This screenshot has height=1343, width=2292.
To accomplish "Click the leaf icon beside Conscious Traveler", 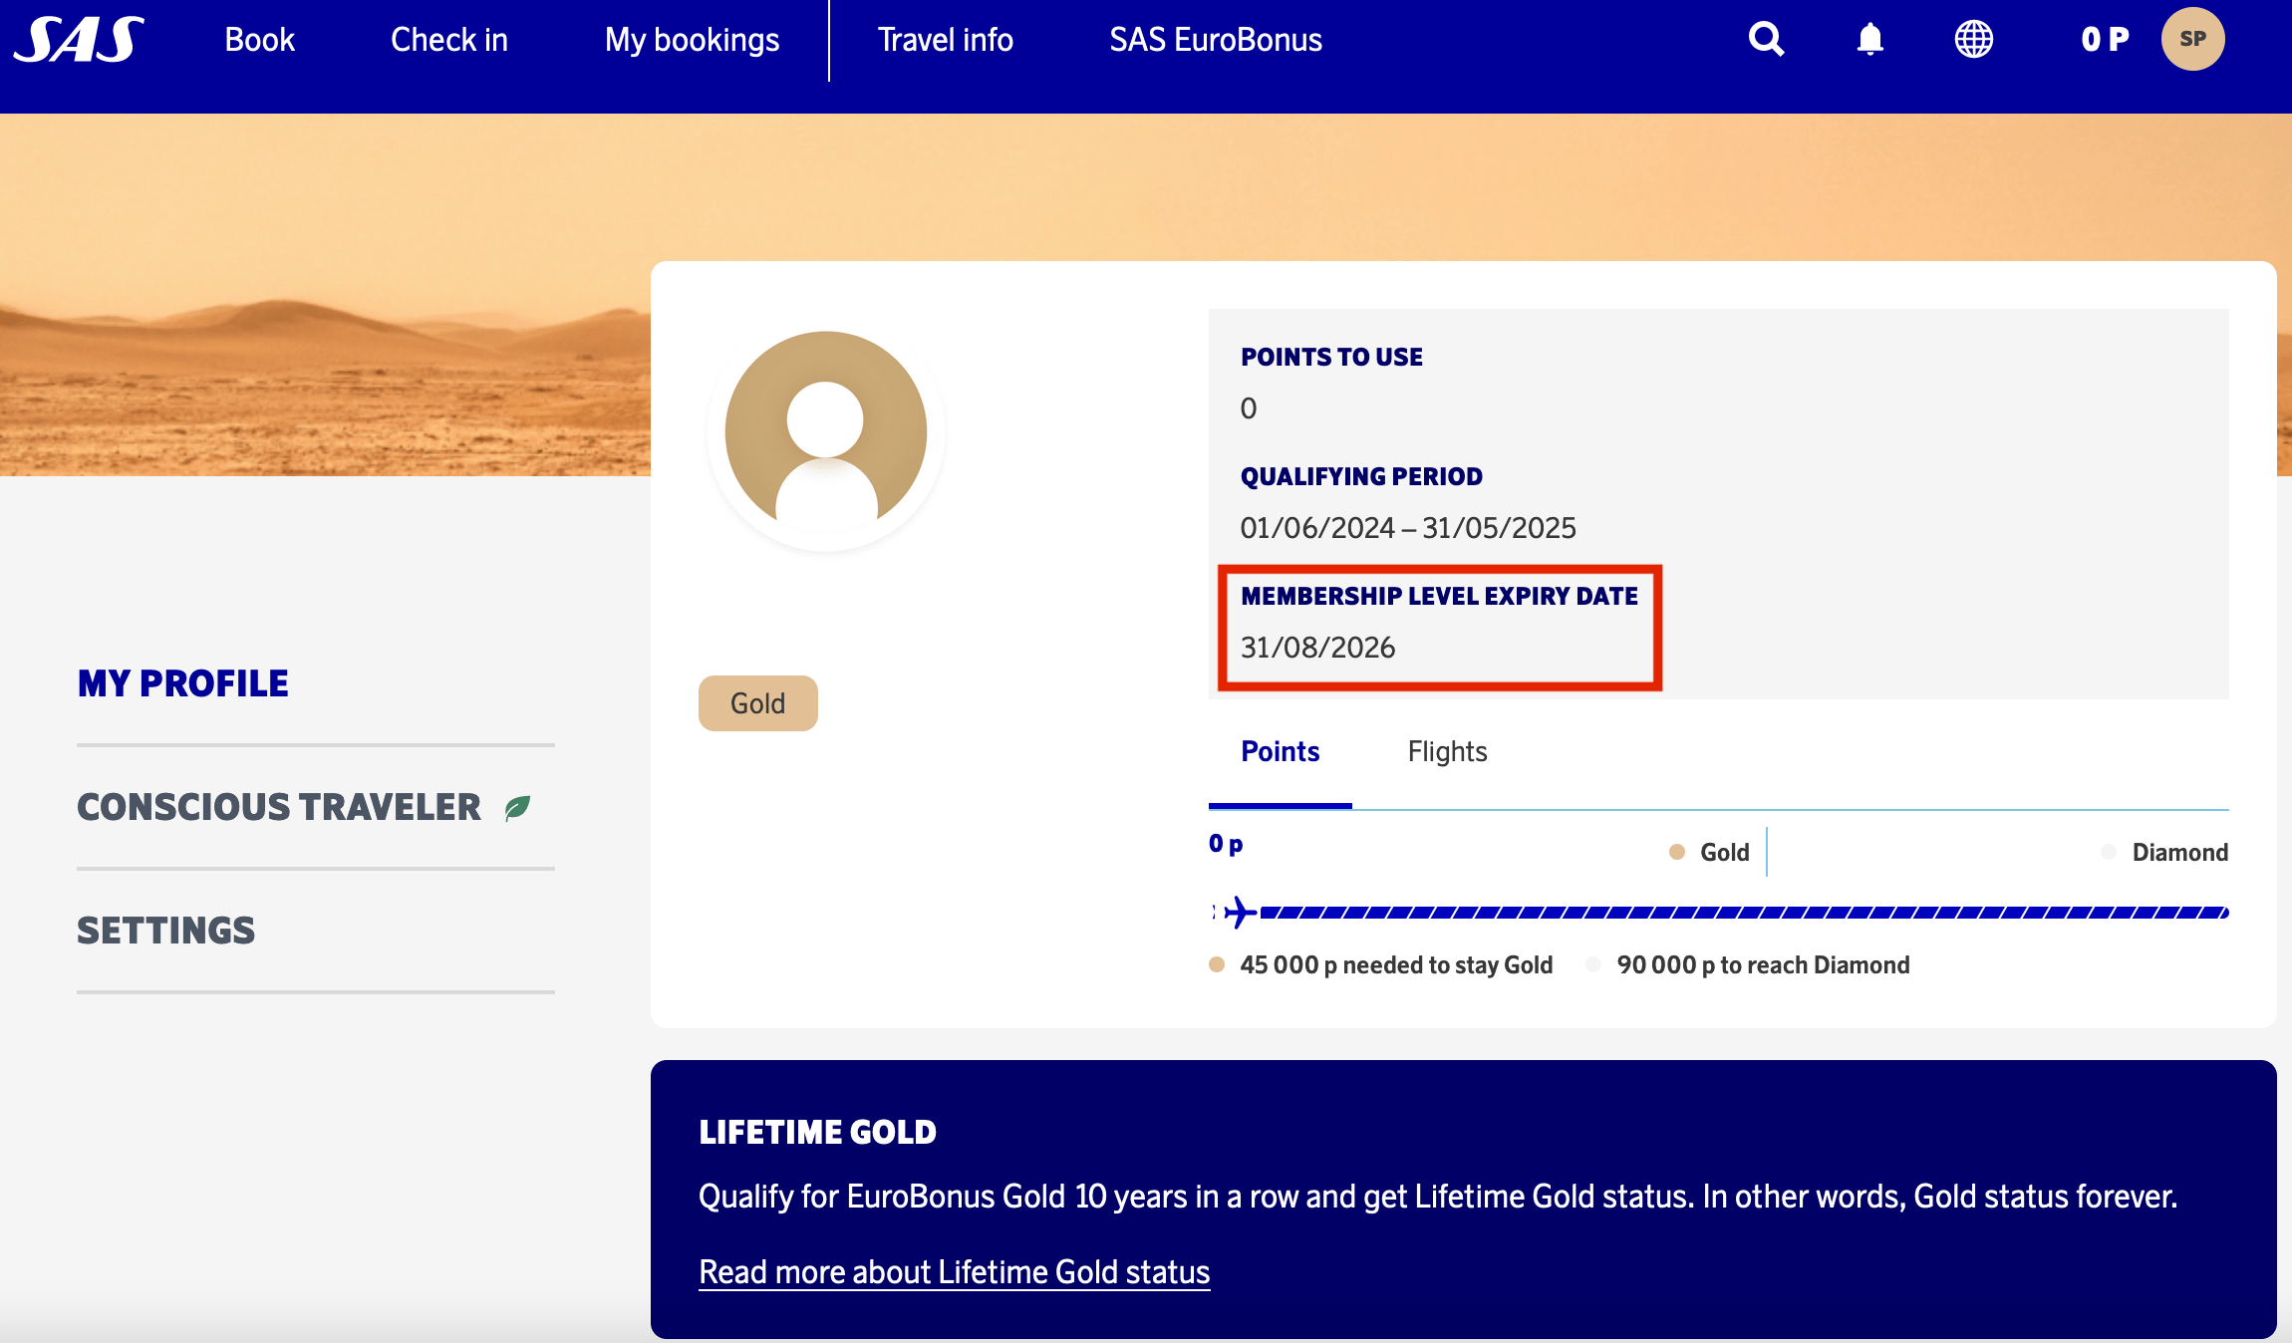I will tap(516, 807).
